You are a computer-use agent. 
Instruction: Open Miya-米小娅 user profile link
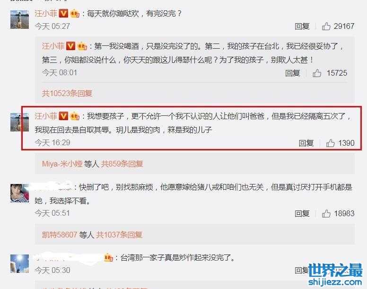[x=62, y=164]
